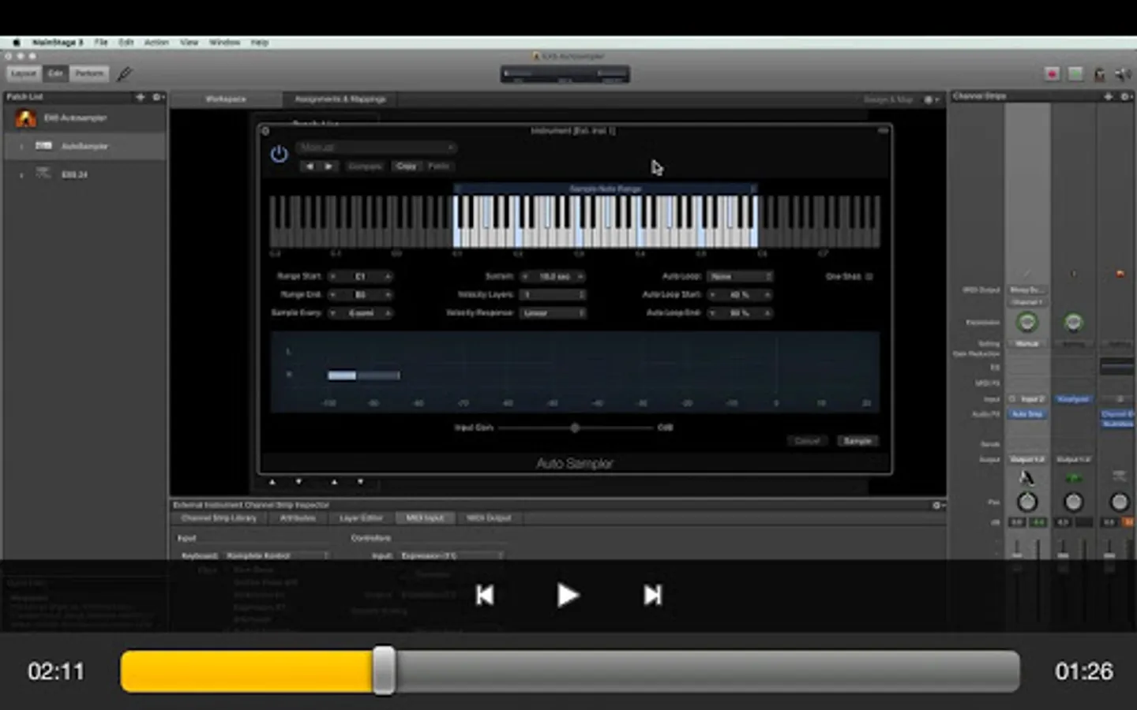Expand the EXS 24 patch disclosure triangle
The width and height of the screenshot is (1137, 710).
(21, 174)
